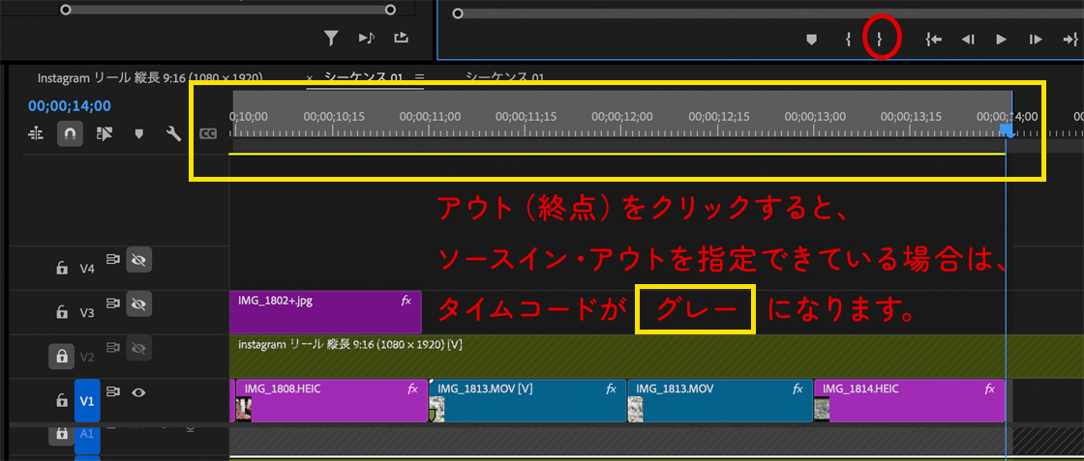Select the IMG_1814.HEIC clip on V1

(x=910, y=401)
